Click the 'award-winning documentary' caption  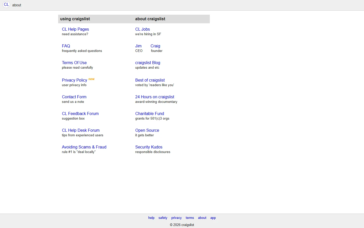pyautogui.click(x=156, y=102)
